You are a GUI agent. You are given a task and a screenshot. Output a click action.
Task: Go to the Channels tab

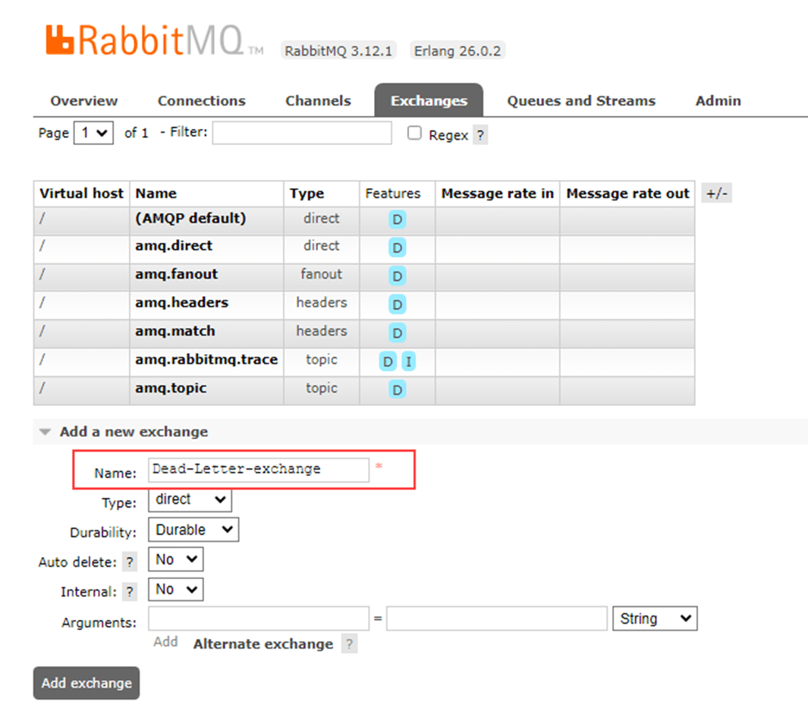(318, 101)
